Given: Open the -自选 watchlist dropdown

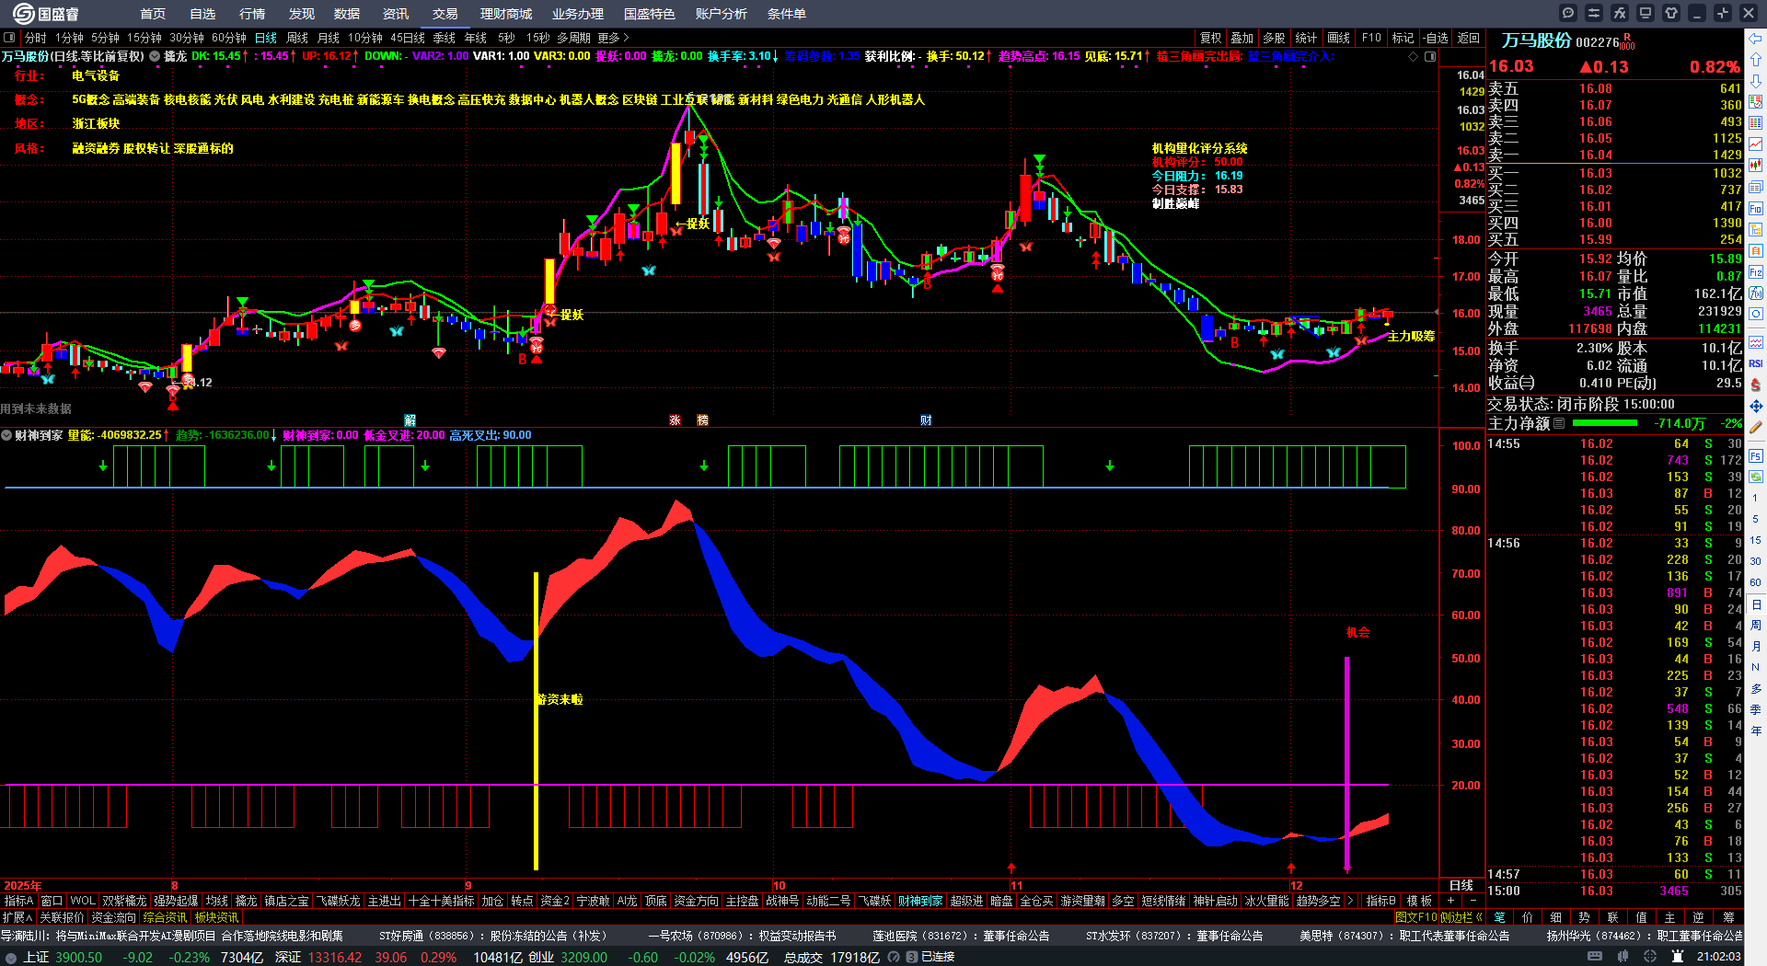Looking at the screenshot, I should (1436, 38).
